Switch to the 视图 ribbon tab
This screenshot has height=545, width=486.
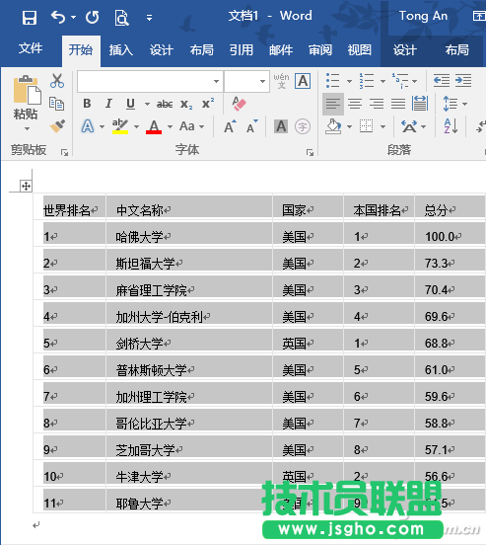click(360, 50)
